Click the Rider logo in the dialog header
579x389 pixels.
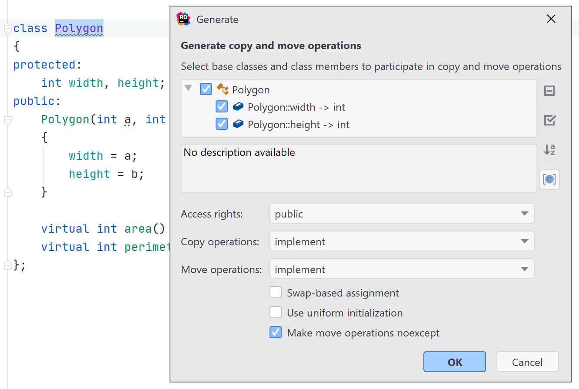tap(183, 19)
